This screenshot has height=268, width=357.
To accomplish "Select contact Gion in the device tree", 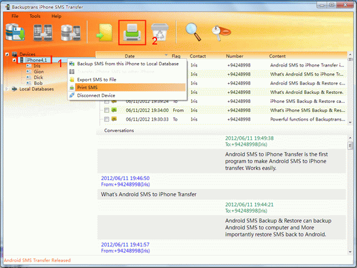I will [39, 71].
